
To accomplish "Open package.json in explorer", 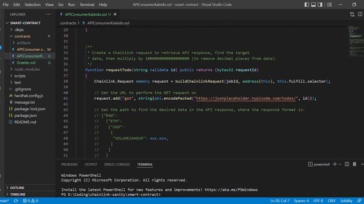I will [26, 116].
